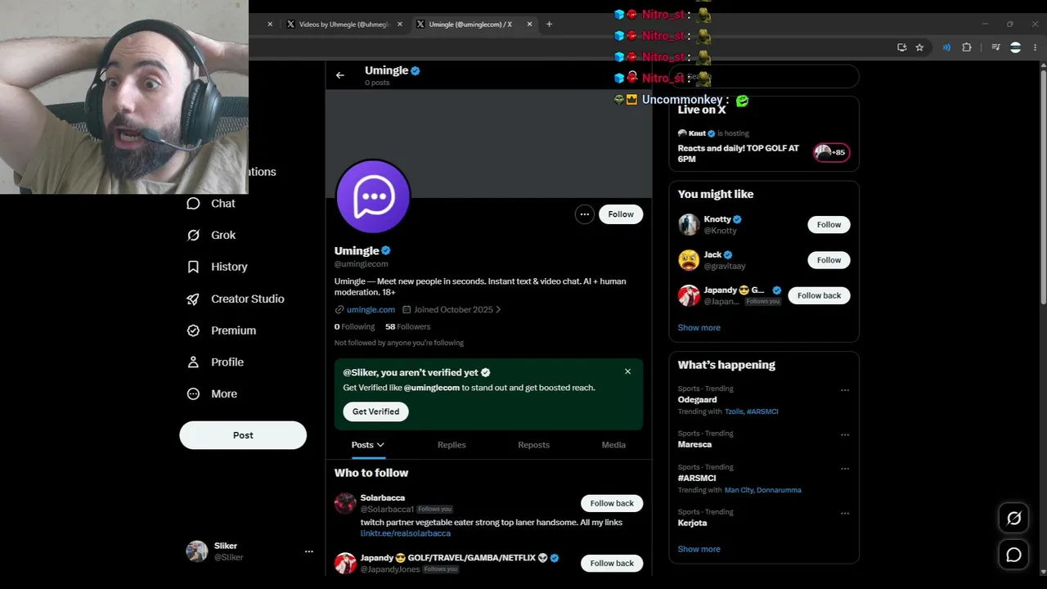
Task: Open Chrome's three-dot menu
Action: pyautogui.click(x=1034, y=47)
